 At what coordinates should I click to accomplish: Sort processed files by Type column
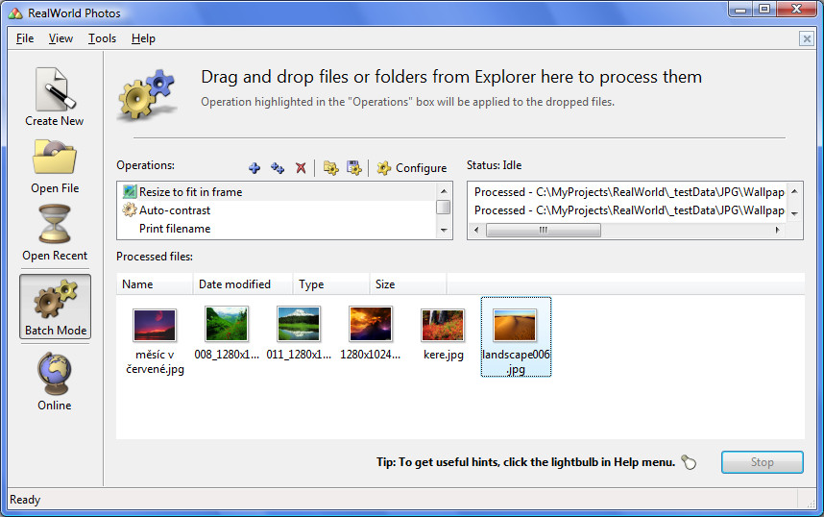point(331,284)
